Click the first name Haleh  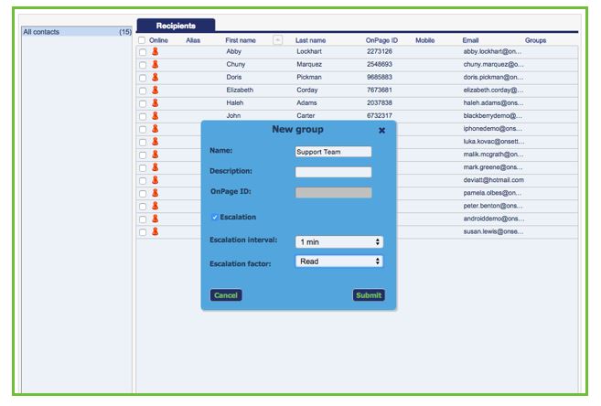point(234,102)
